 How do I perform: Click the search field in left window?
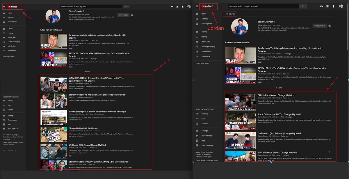91,6
